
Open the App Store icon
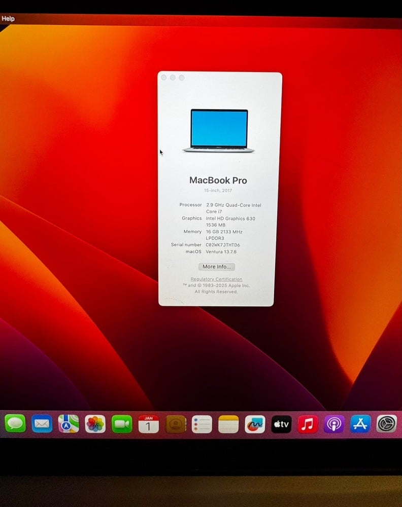point(360,423)
